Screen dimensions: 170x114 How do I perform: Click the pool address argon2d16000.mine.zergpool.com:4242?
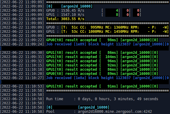(115, 112)
